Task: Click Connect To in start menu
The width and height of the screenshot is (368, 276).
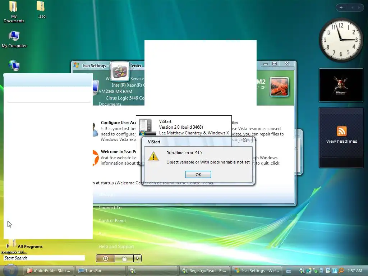Action: point(110,208)
